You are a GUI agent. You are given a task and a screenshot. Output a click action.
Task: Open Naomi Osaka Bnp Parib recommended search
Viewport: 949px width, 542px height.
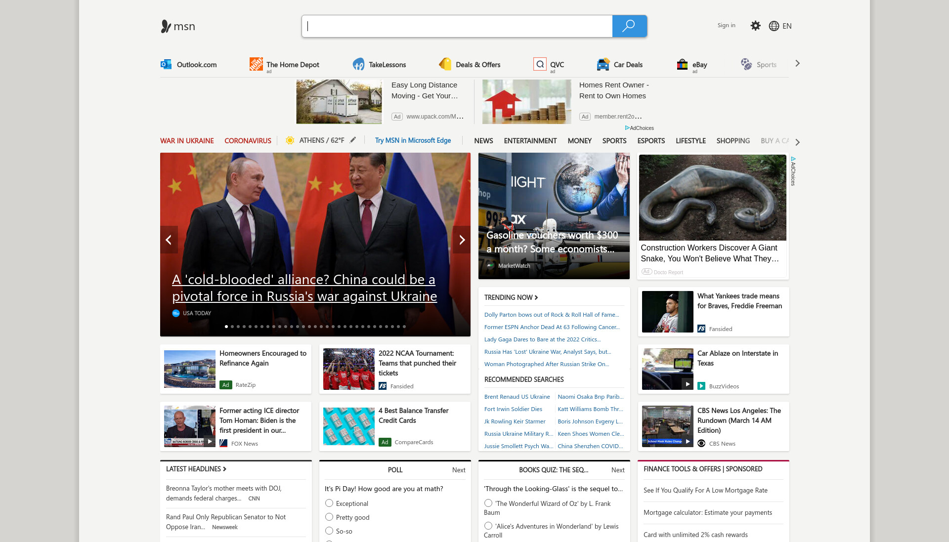click(591, 397)
